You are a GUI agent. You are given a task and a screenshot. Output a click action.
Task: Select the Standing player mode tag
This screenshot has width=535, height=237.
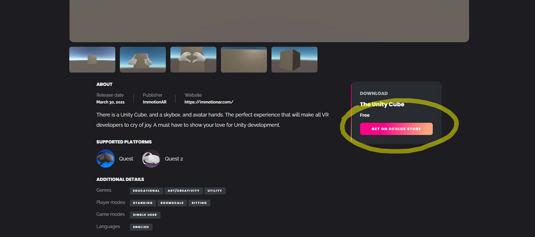point(143,203)
